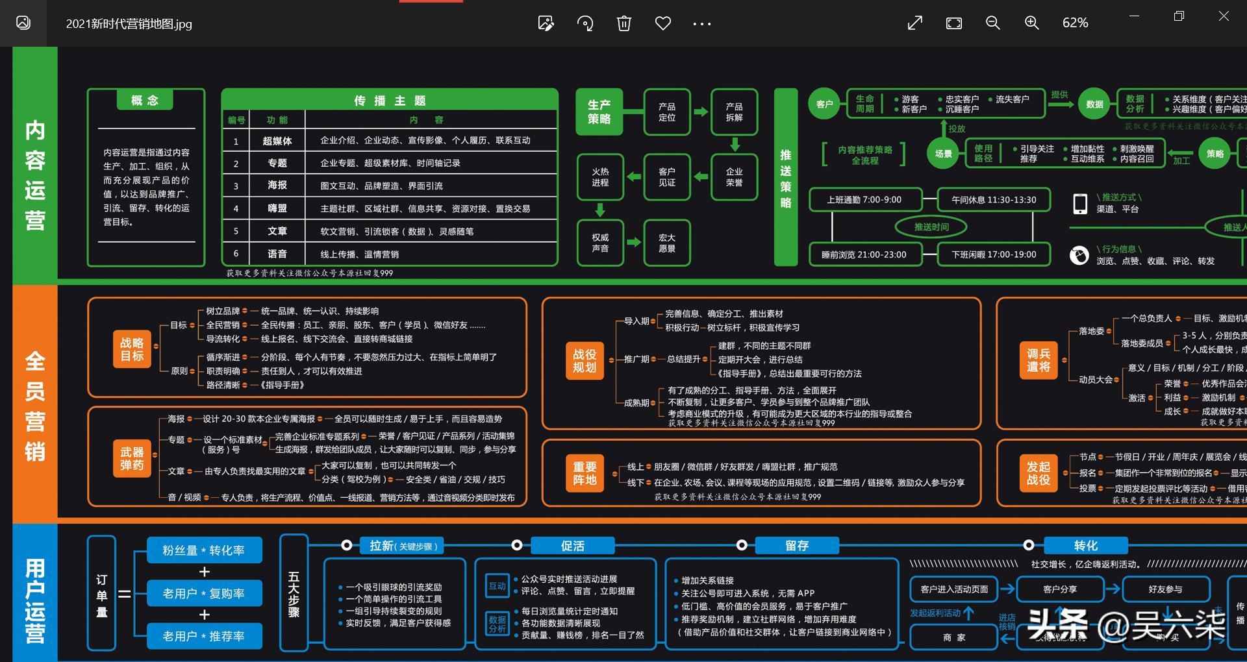The width and height of the screenshot is (1247, 662).
Task: Click the 权威声音 box
Action: [x=600, y=243]
